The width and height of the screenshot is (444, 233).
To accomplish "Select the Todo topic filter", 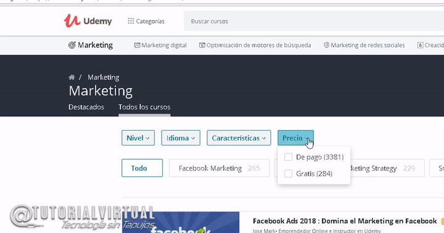I will coord(142,168).
